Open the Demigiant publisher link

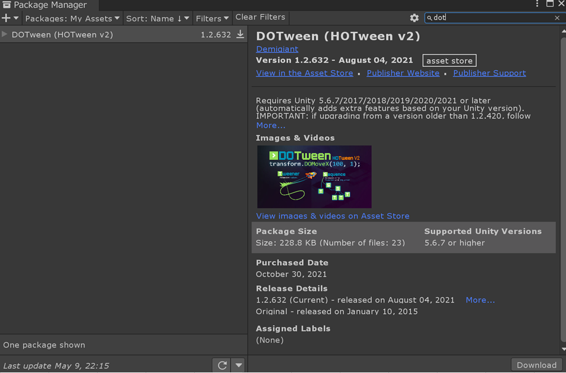point(277,49)
